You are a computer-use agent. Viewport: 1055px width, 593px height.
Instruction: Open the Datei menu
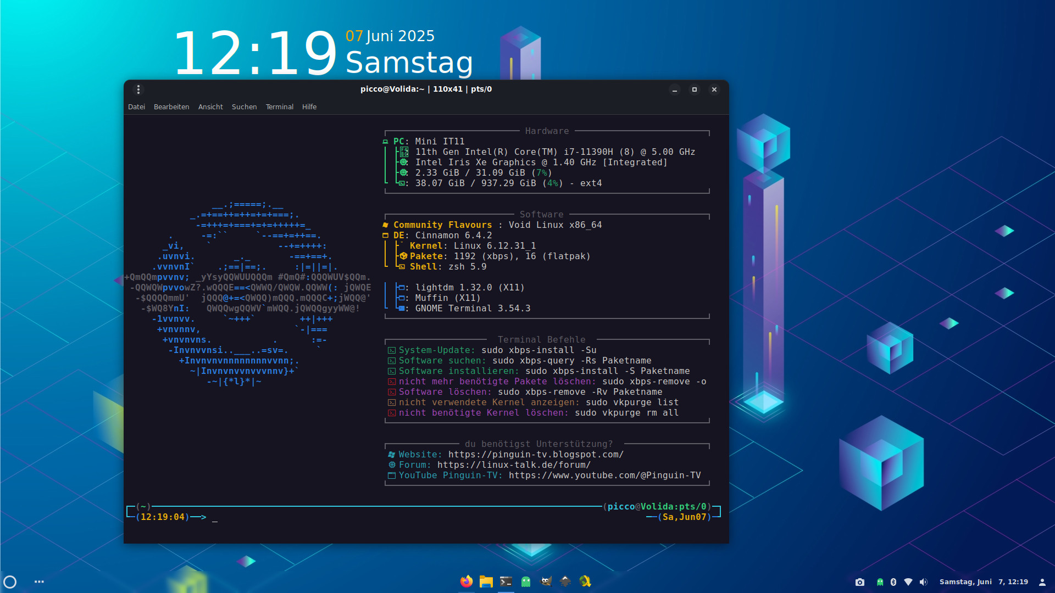point(136,107)
